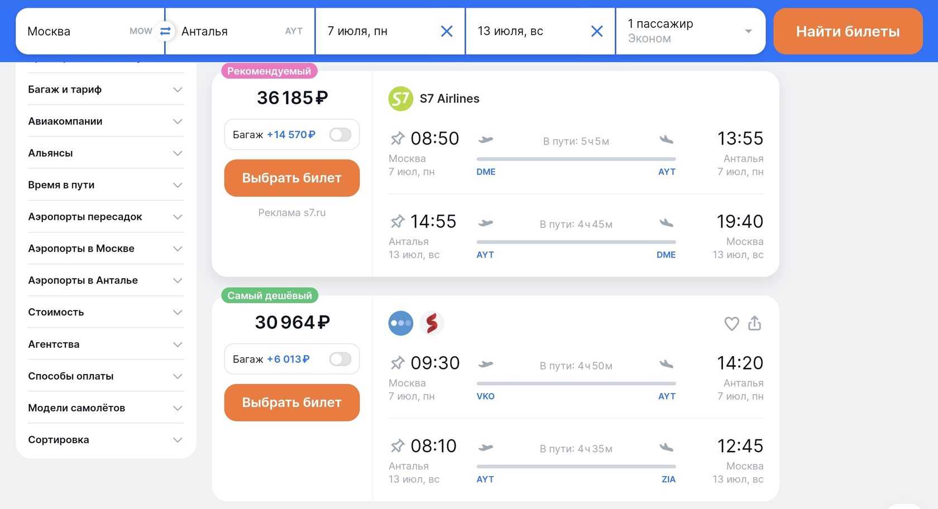This screenshot has height=509, width=938.
Task: Expand Авиакомпании filter
Action: [106, 121]
